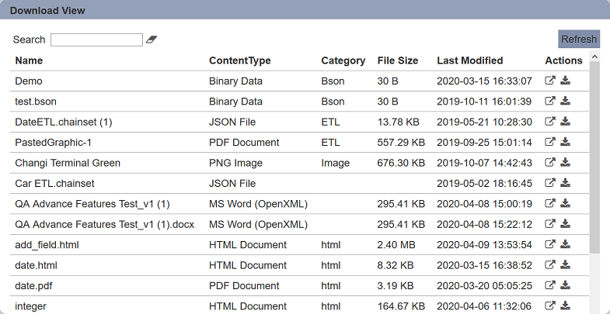
Task: Download the integer HTML document
Action: click(x=565, y=305)
